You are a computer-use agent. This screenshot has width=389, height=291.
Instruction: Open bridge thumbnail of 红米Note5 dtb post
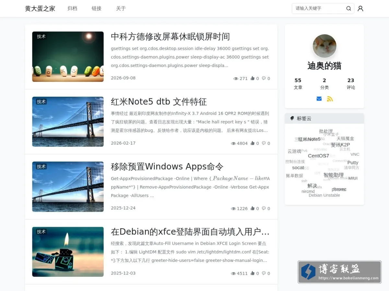click(68, 122)
